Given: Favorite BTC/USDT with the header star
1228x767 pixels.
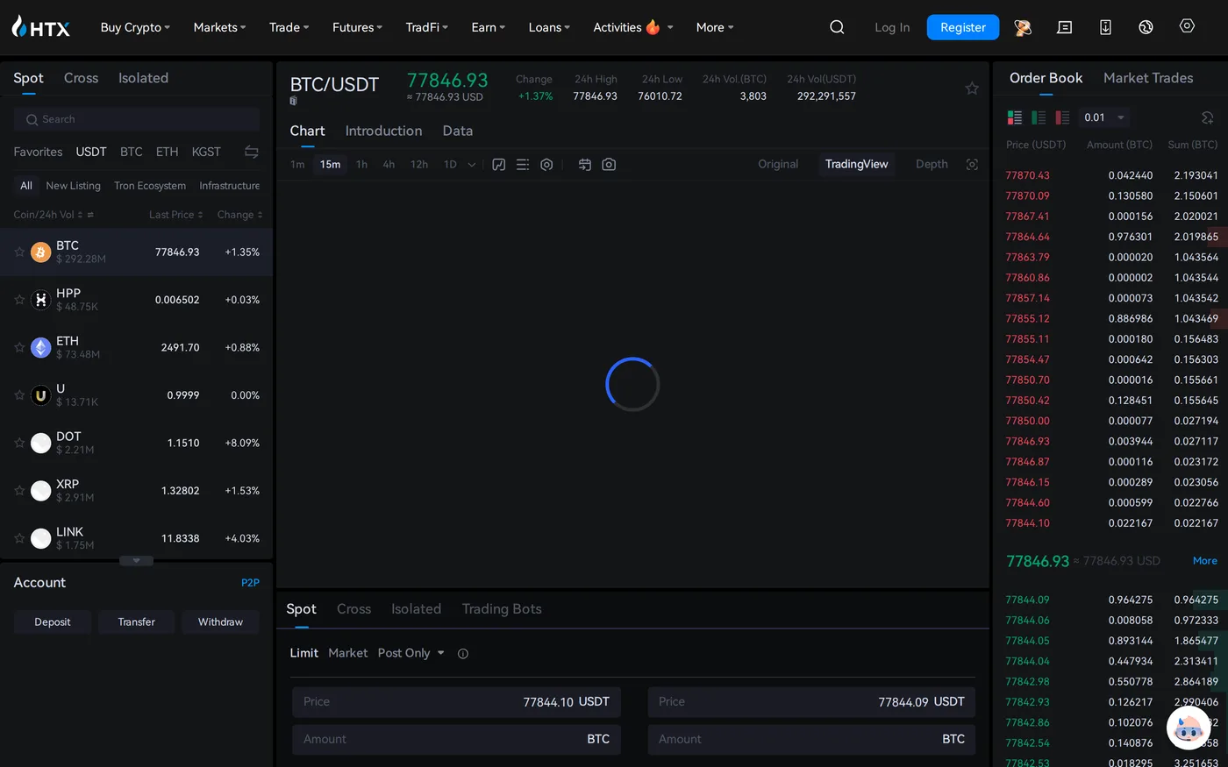Looking at the screenshot, I should (972, 88).
